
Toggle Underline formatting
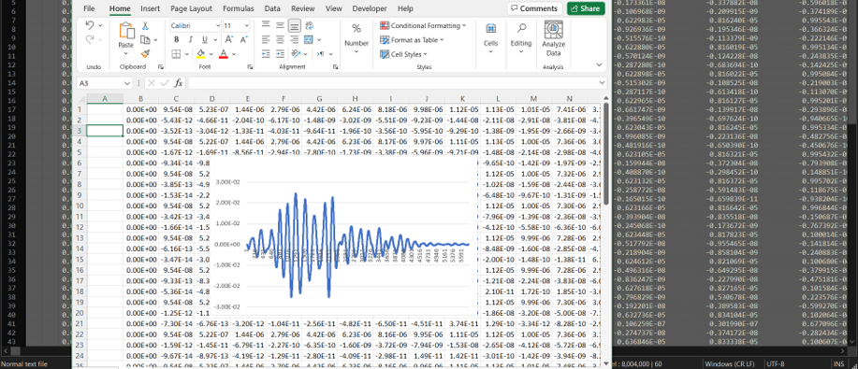point(205,39)
